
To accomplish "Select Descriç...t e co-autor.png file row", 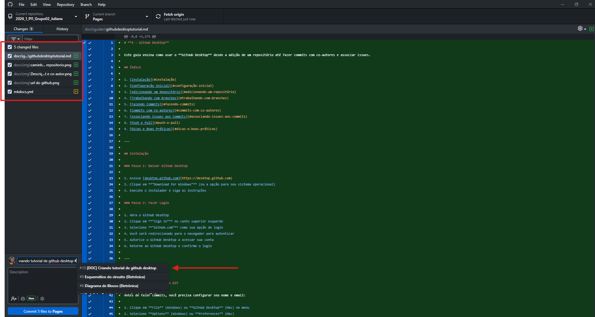I will [x=43, y=74].
